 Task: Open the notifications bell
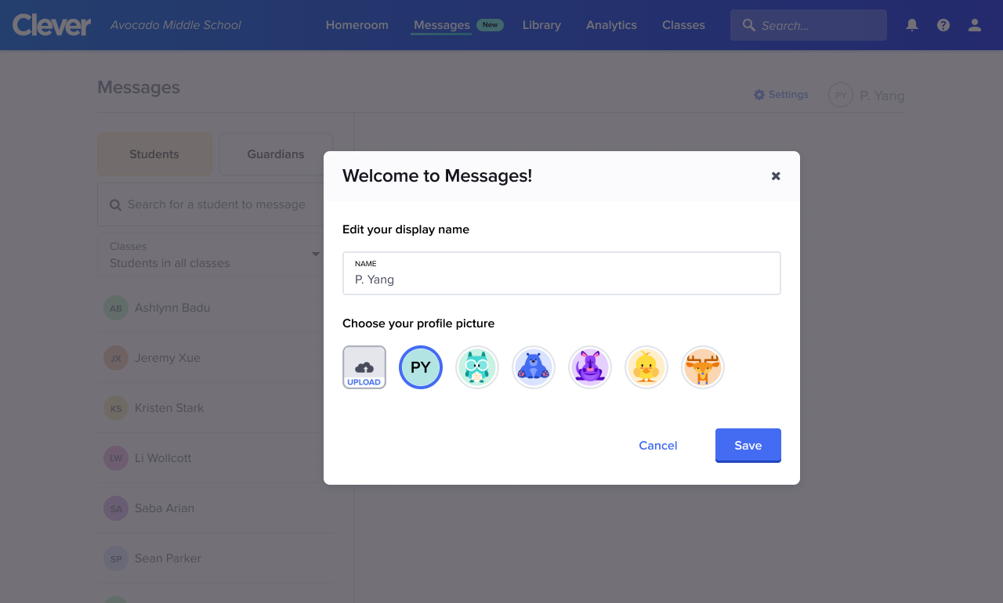tap(911, 24)
